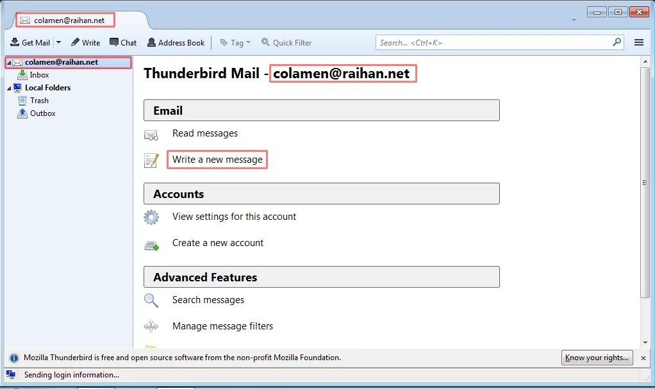Click Write a new message link
The height and width of the screenshot is (389, 655).
click(x=217, y=160)
